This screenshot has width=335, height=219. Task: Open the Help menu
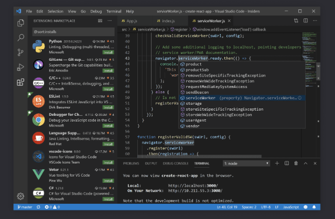129,12
